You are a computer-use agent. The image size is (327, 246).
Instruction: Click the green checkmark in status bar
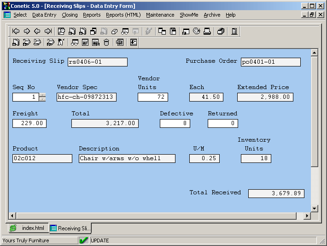coord(84,240)
